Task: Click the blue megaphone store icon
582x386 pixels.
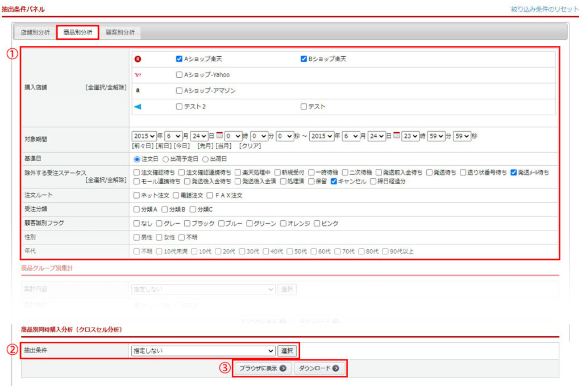Action: click(x=138, y=107)
